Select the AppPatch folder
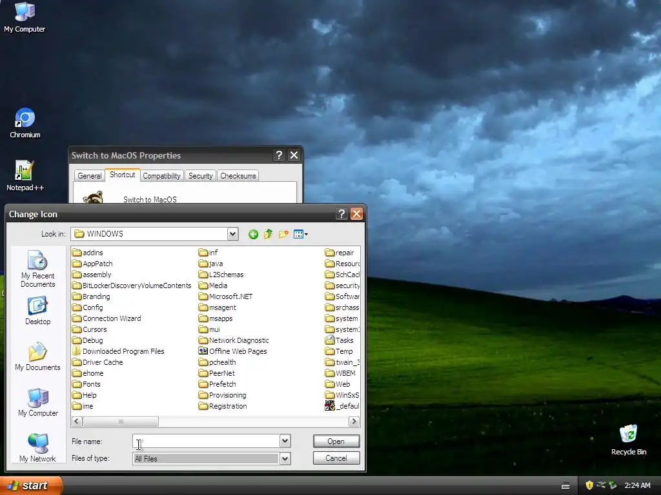This screenshot has height=495, width=661. coord(92,264)
